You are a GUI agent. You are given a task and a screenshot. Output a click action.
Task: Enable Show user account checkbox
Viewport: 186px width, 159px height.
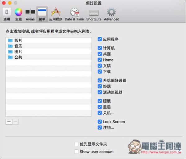tap(76, 152)
